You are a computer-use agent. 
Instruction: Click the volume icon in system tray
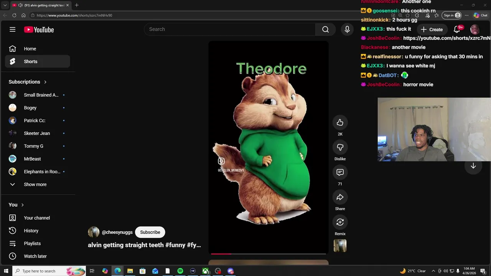pos(445,271)
